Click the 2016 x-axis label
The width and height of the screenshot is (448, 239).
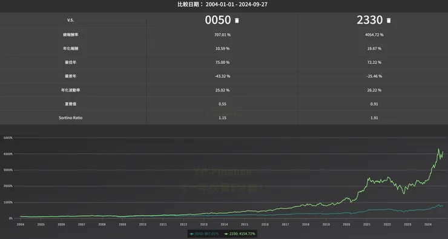[x=265, y=224]
